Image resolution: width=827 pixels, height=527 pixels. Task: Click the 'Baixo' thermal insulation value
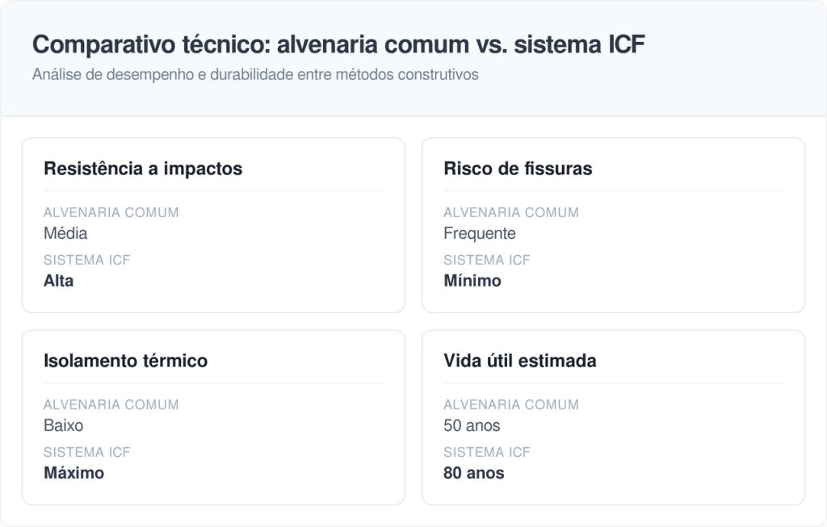63,425
